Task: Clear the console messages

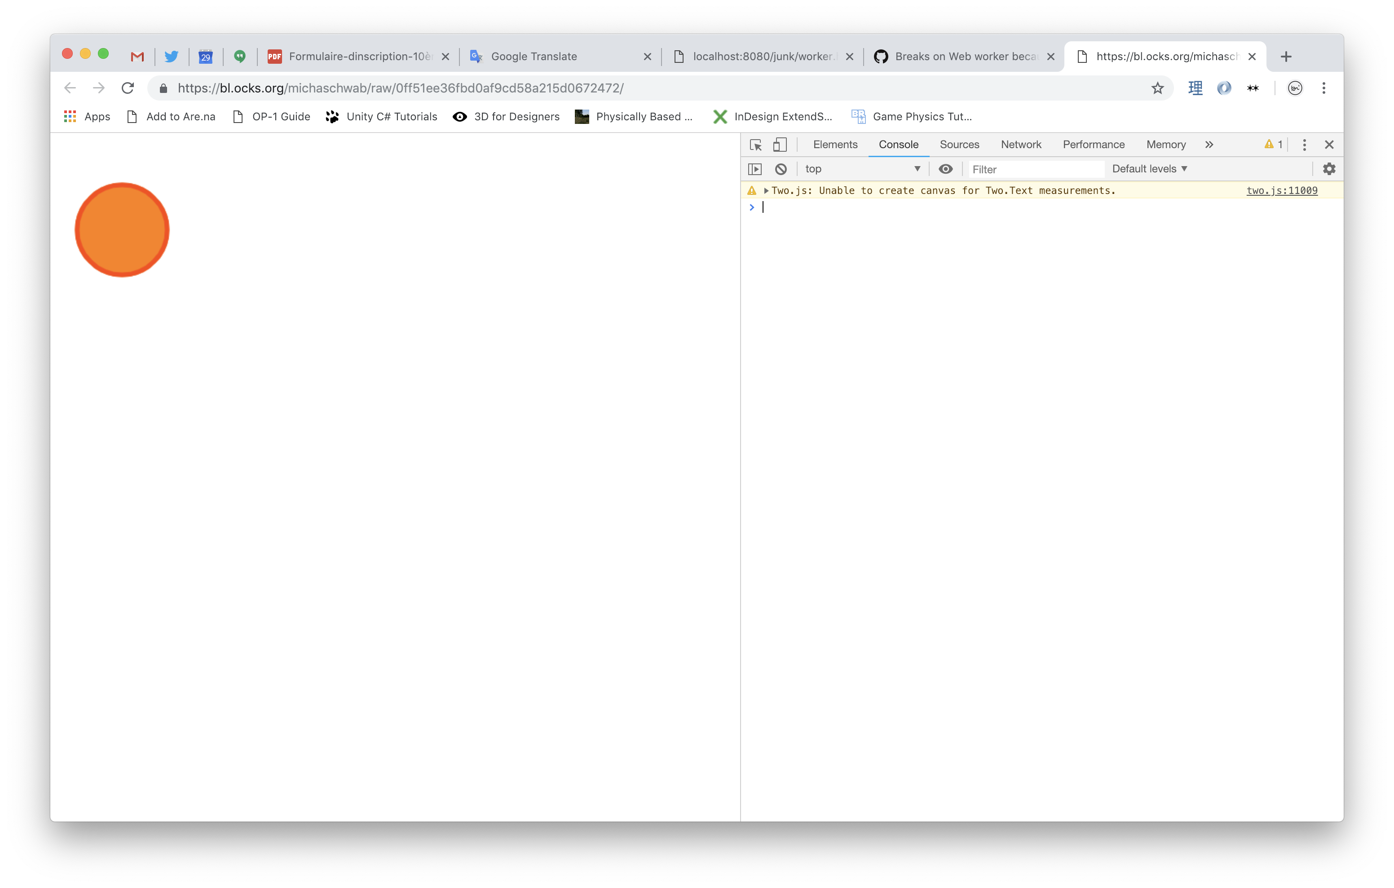Action: (781, 168)
